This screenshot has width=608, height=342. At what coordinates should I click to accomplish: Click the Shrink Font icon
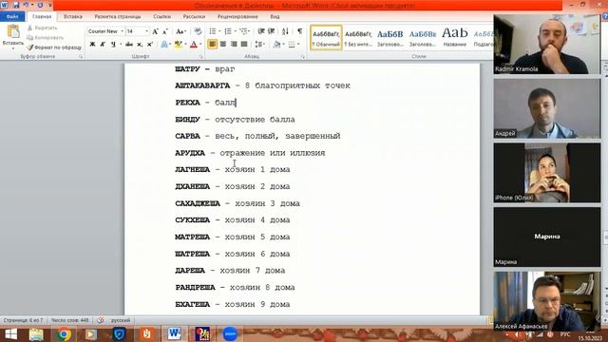(164, 31)
